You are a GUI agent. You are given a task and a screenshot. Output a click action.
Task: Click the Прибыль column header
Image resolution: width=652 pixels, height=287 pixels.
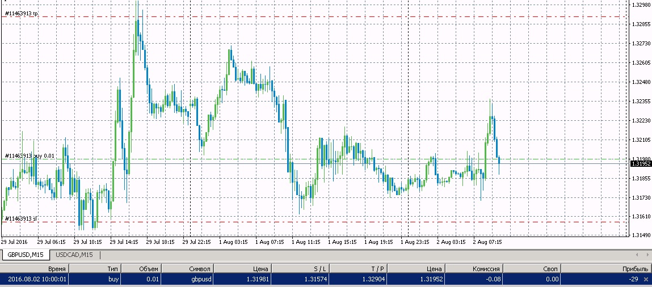tap(606, 269)
